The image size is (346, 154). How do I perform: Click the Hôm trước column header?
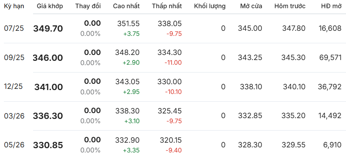click(x=290, y=6)
